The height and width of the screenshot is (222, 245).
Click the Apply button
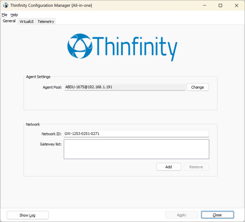tap(181, 215)
